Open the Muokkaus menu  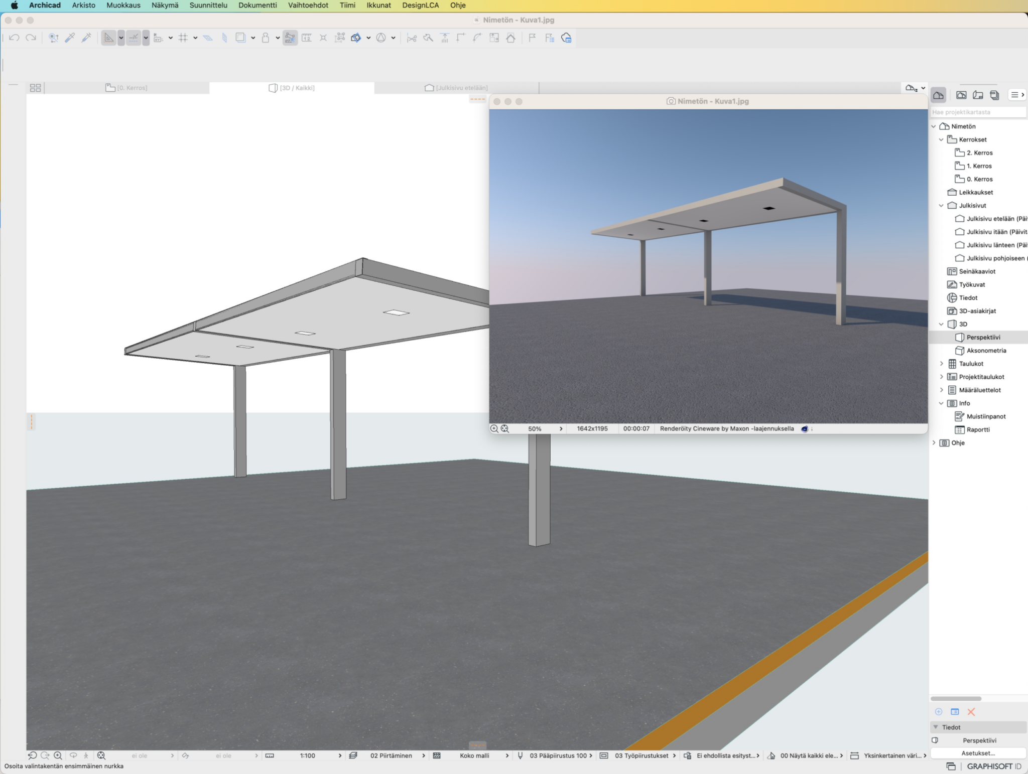click(123, 5)
